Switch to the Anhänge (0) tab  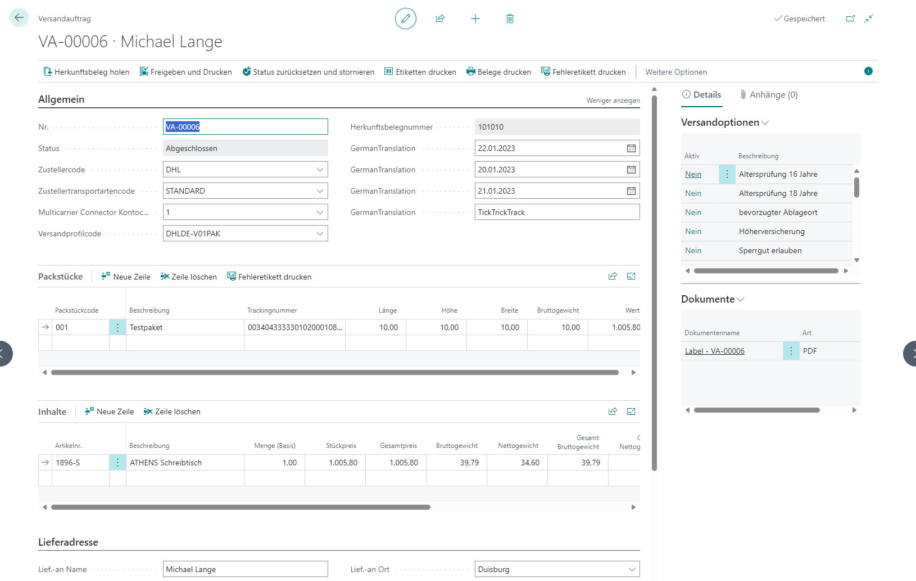pyautogui.click(x=769, y=95)
